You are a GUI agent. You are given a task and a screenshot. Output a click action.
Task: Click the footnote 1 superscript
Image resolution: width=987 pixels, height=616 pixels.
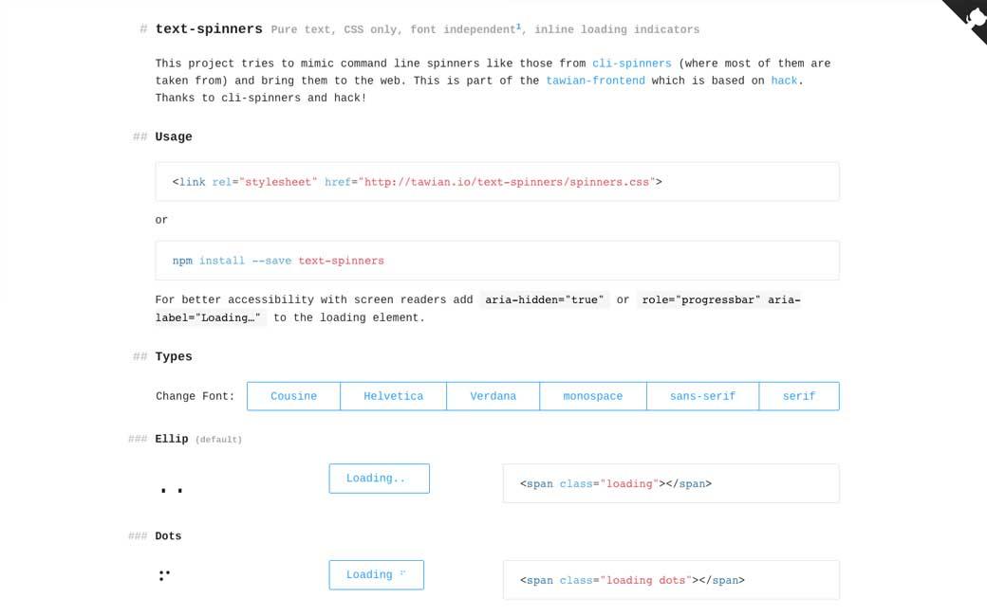pos(518,27)
